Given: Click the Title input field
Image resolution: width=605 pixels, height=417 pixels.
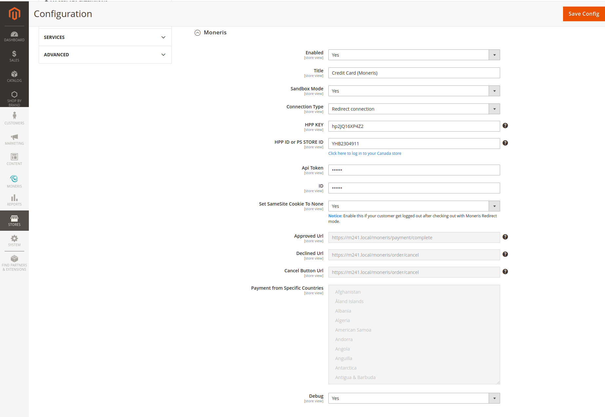Looking at the screenshot, I should point(414,73).
